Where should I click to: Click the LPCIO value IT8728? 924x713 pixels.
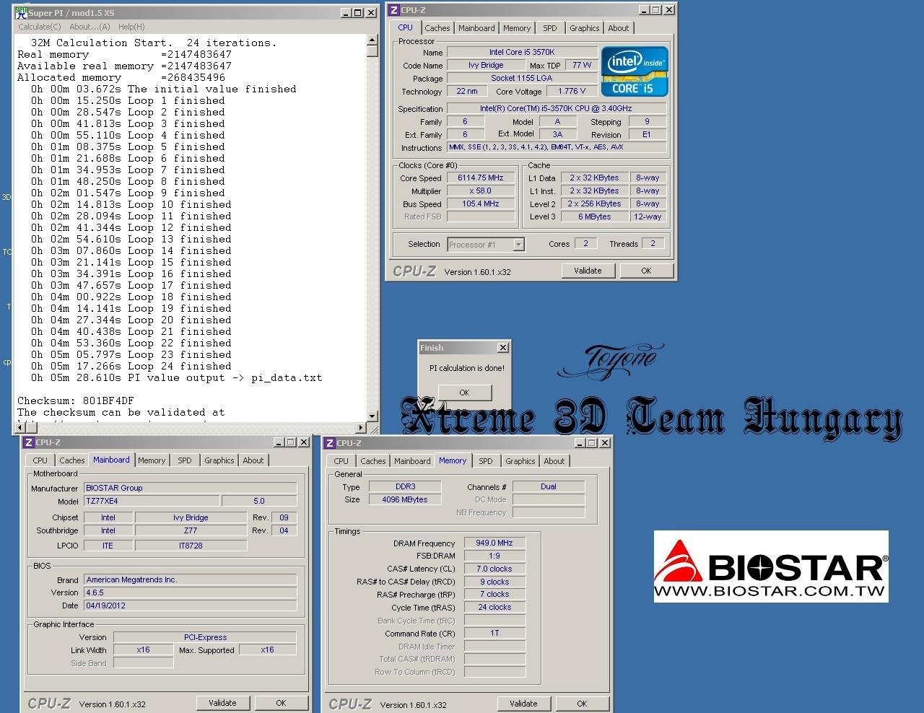point(191,546)
